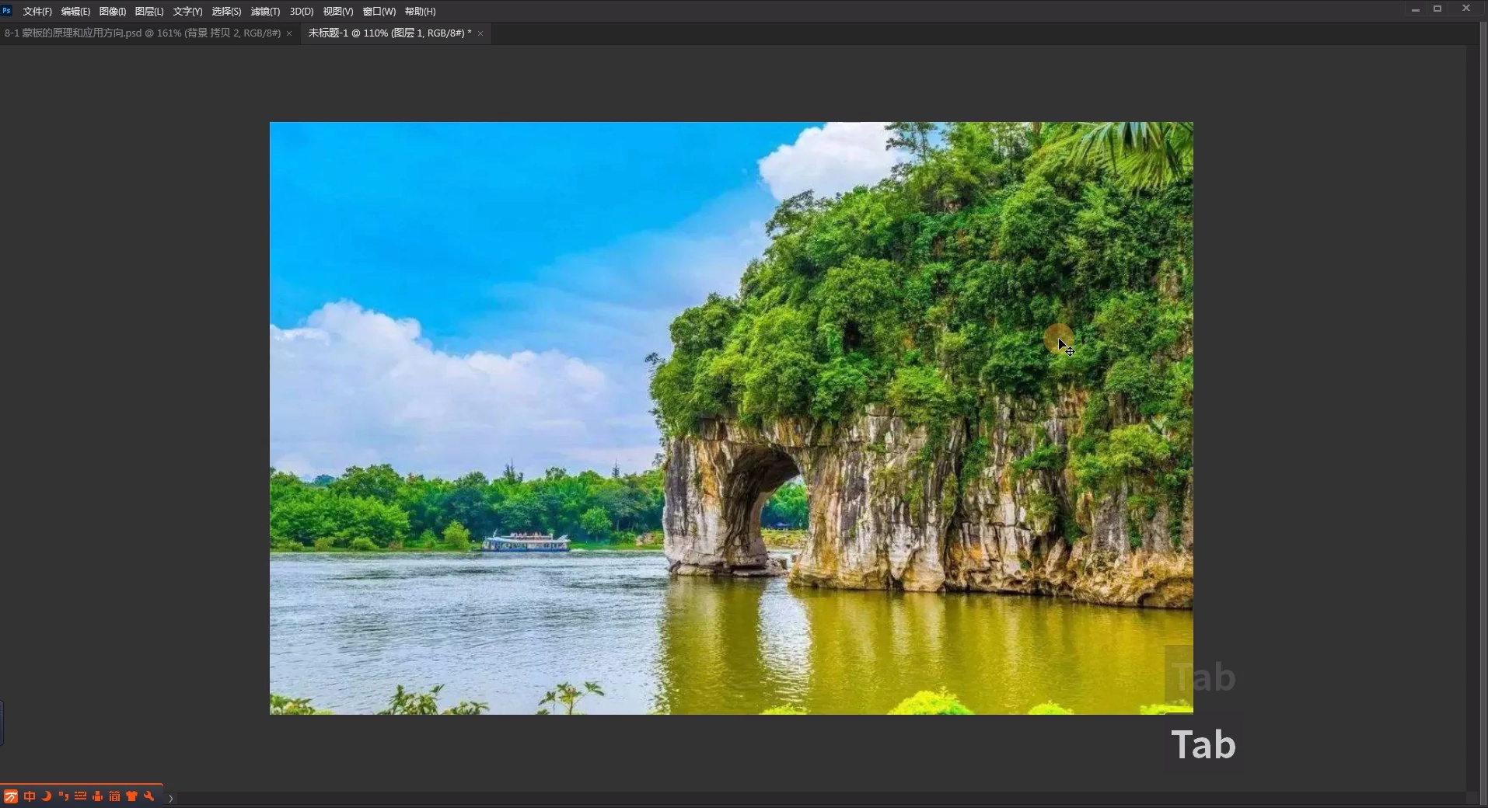Open the IME skin shirt icon

tap(131, 796)
